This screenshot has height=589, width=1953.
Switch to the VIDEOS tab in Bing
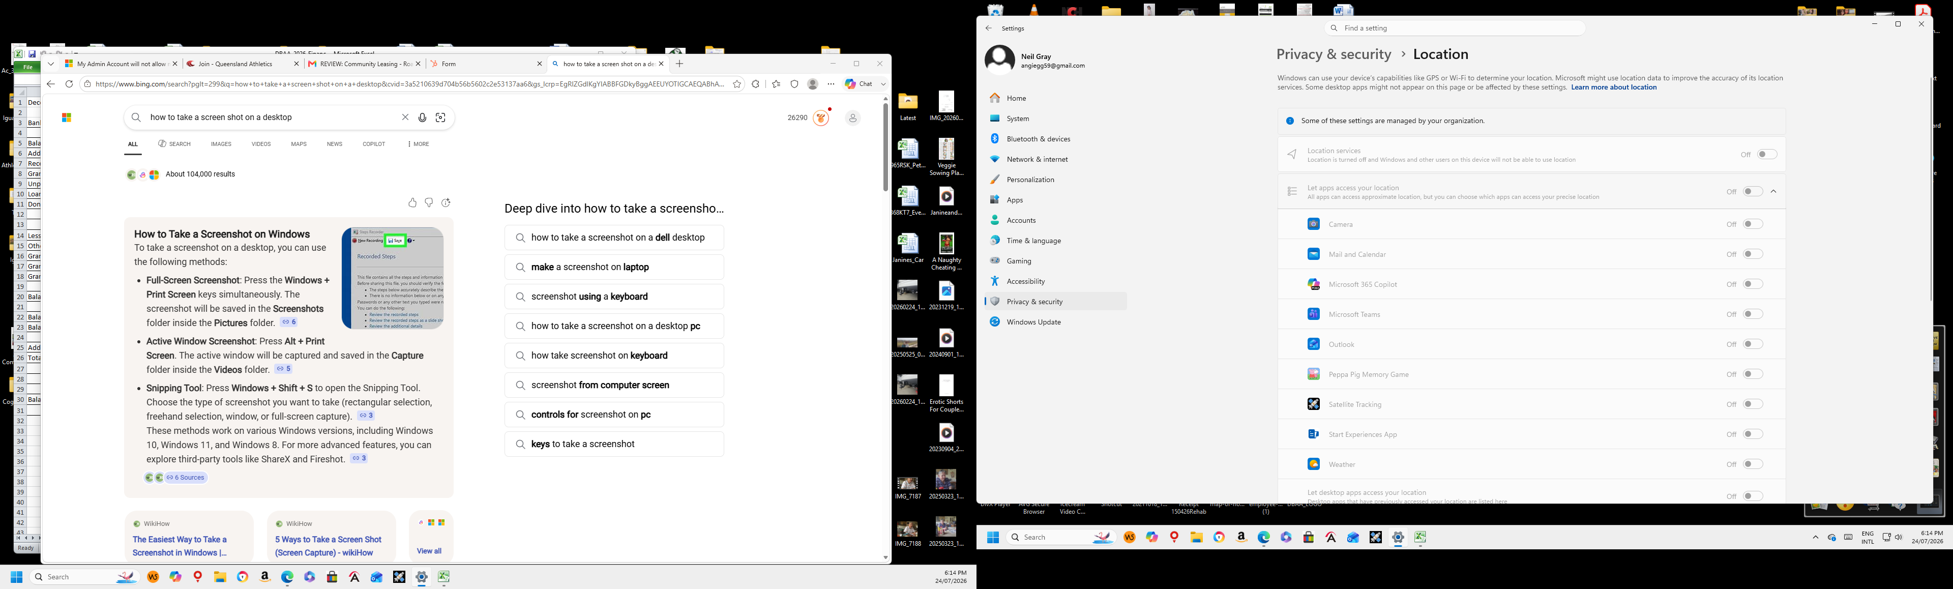click(261, 144)
